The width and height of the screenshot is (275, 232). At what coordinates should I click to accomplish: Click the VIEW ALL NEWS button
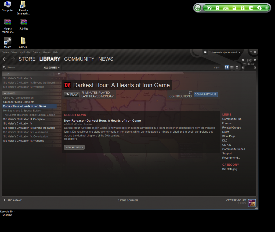click(74, 147)
